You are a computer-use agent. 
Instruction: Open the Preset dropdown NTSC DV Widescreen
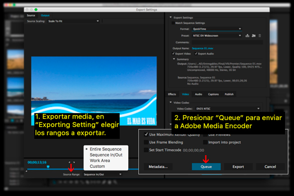point(217,35)
